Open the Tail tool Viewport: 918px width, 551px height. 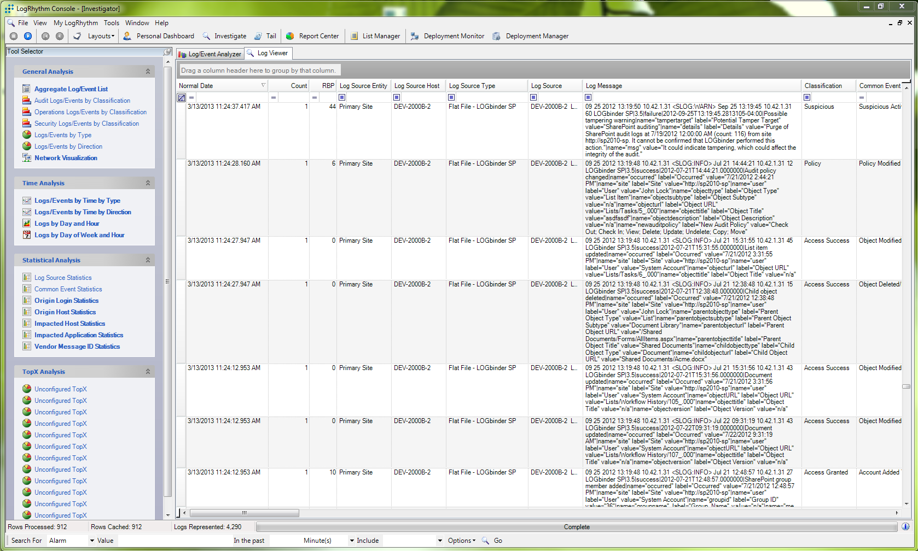pos(265,36)
